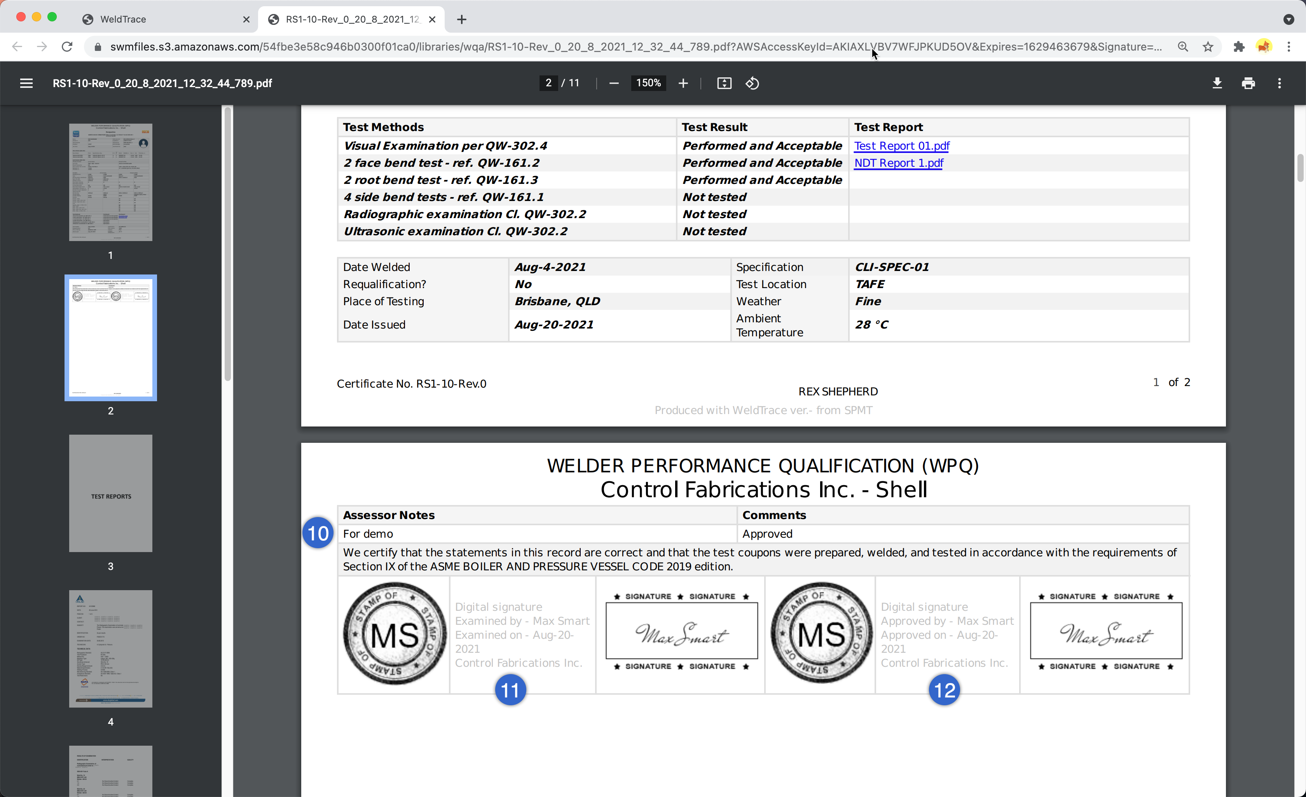Screen dimensions: 1306x797
Task: Download the PDF file
Action: (x=1217, y=83)
